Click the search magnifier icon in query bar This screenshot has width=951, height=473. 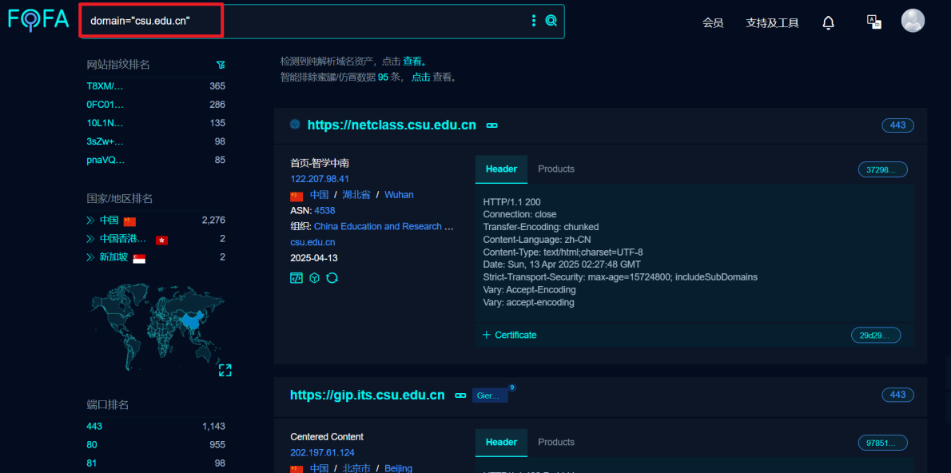click(551, 21)
